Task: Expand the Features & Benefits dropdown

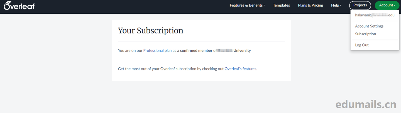Action: 247,5
